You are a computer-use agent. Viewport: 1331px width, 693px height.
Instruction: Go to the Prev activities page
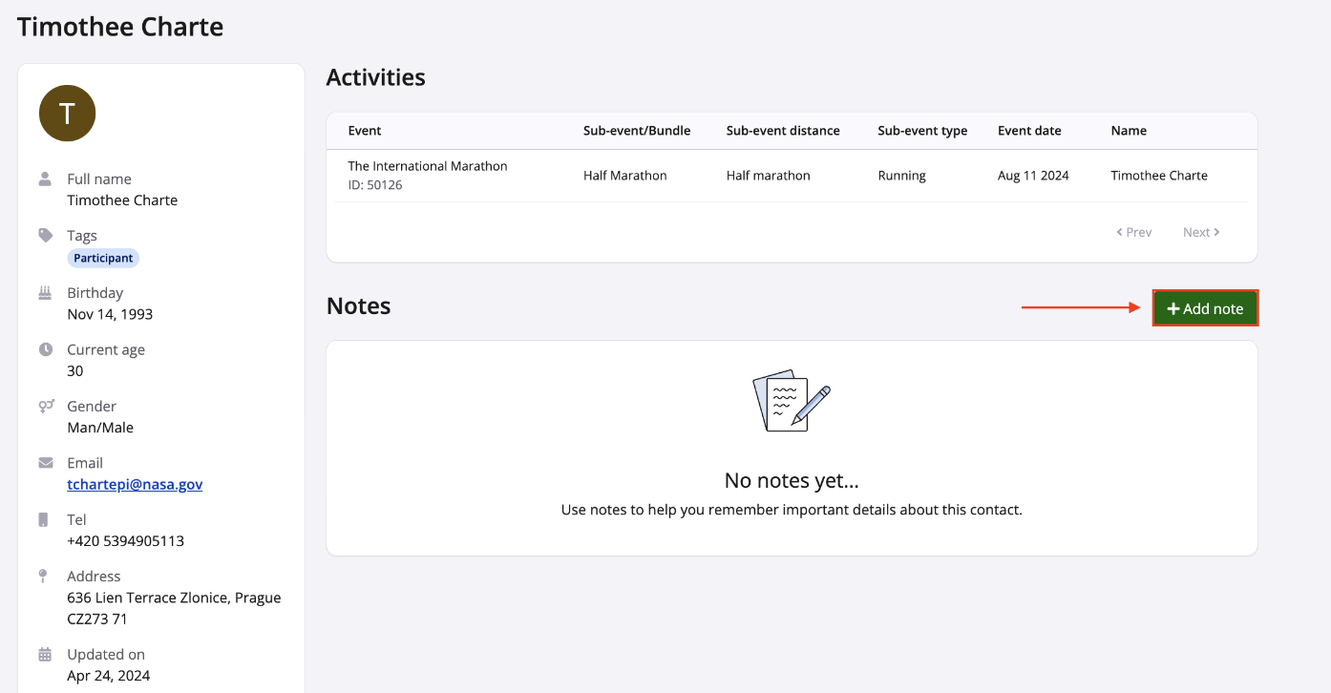pyautogui.click(x=1134, y=232)
